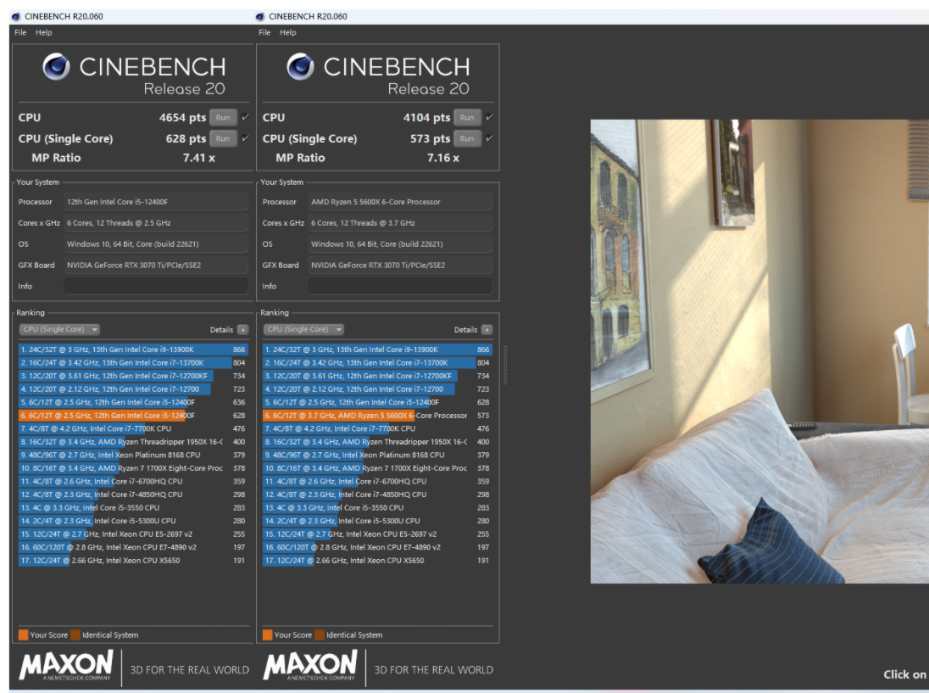Viewport: 929px width, 693px height.
Task: Toggle CPU test checkbox beside 4104 pts
Action: [489, 117]
